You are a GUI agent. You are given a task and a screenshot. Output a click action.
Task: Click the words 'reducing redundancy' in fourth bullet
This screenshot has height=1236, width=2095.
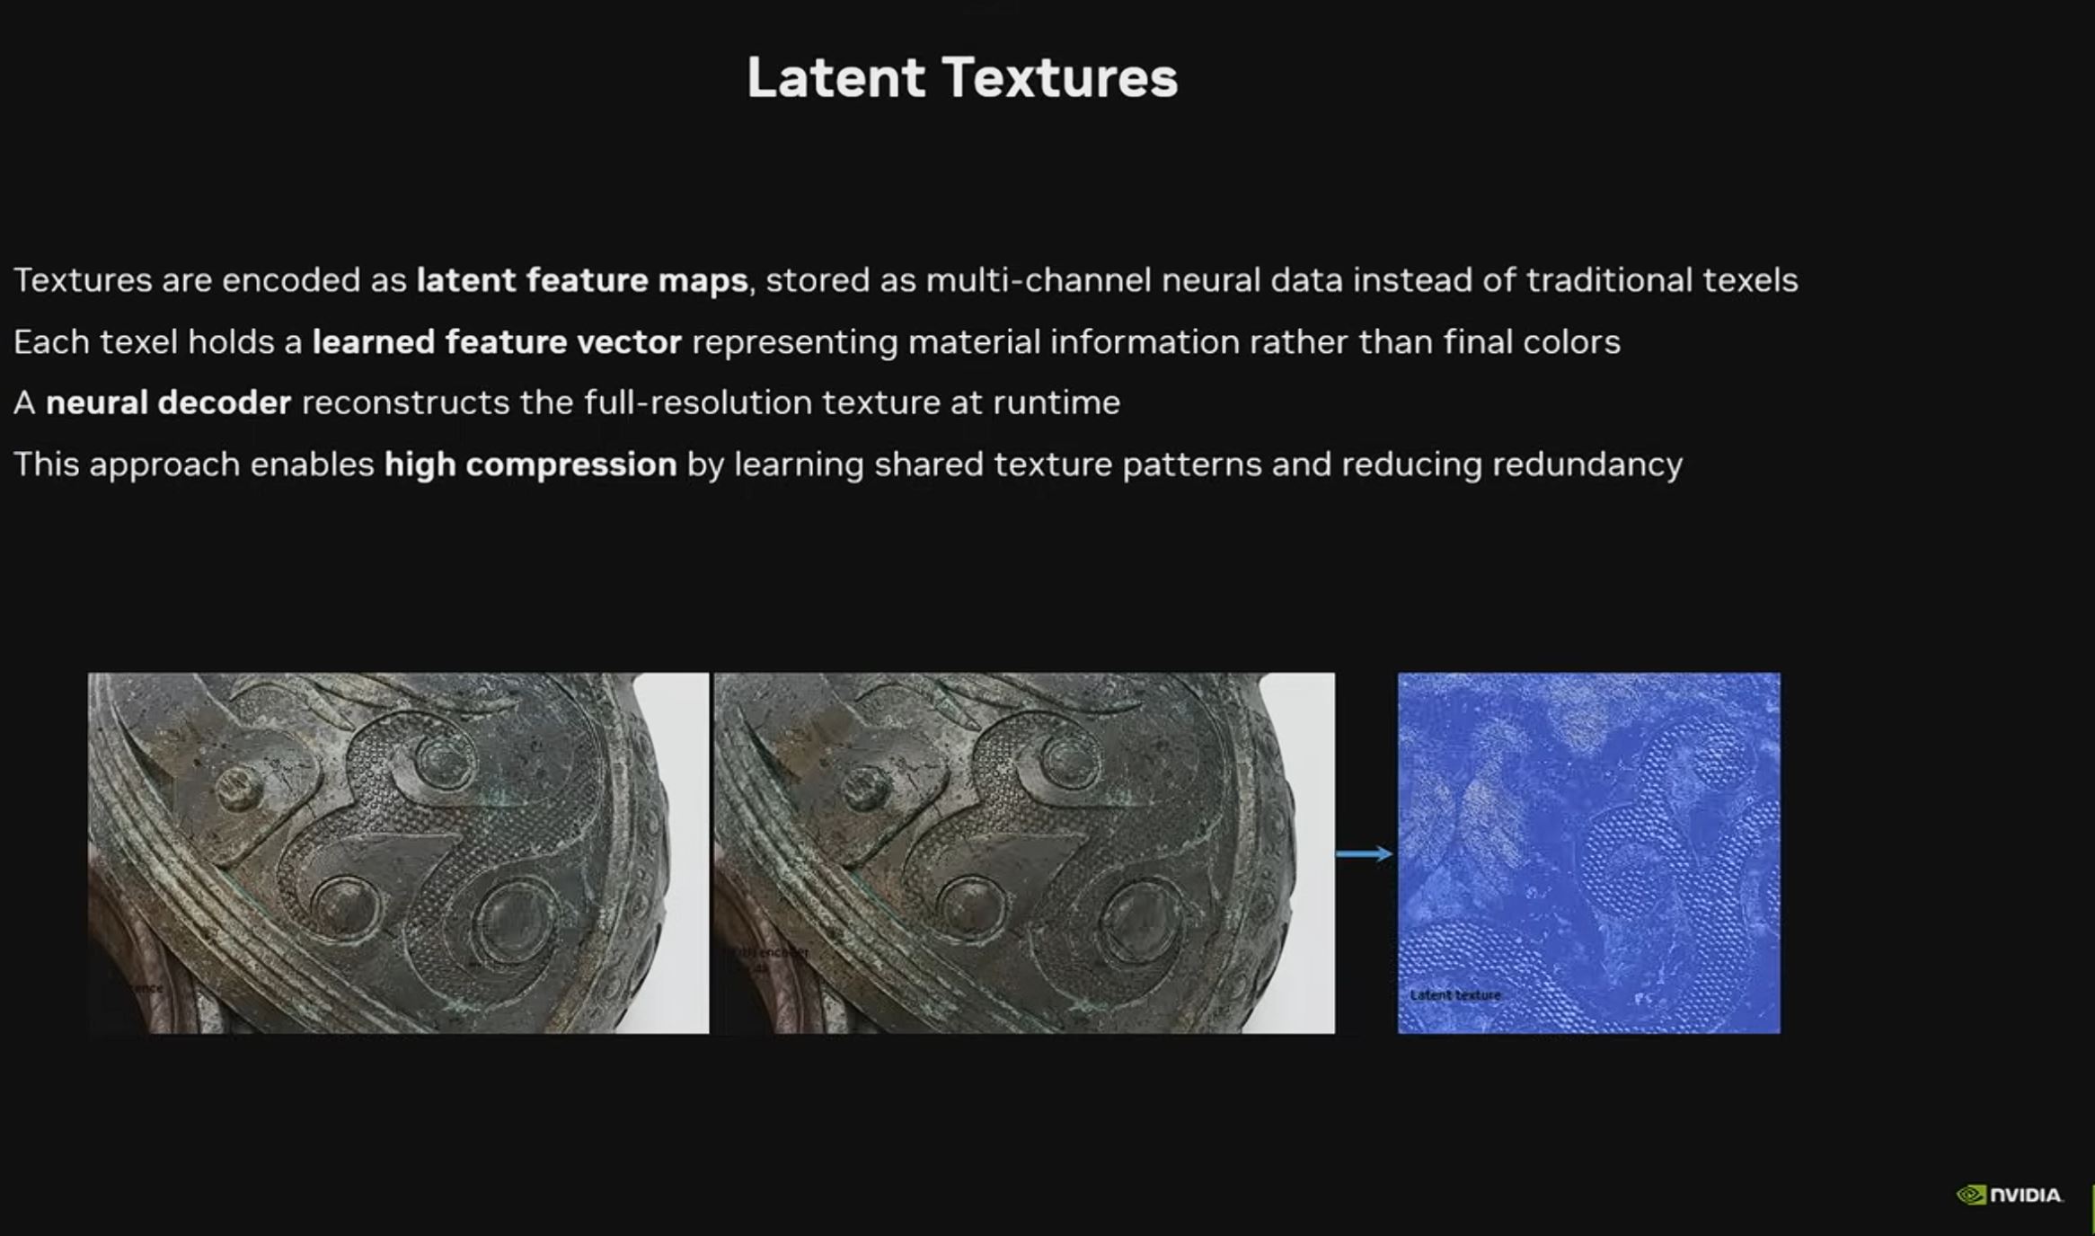point(1511,464)
